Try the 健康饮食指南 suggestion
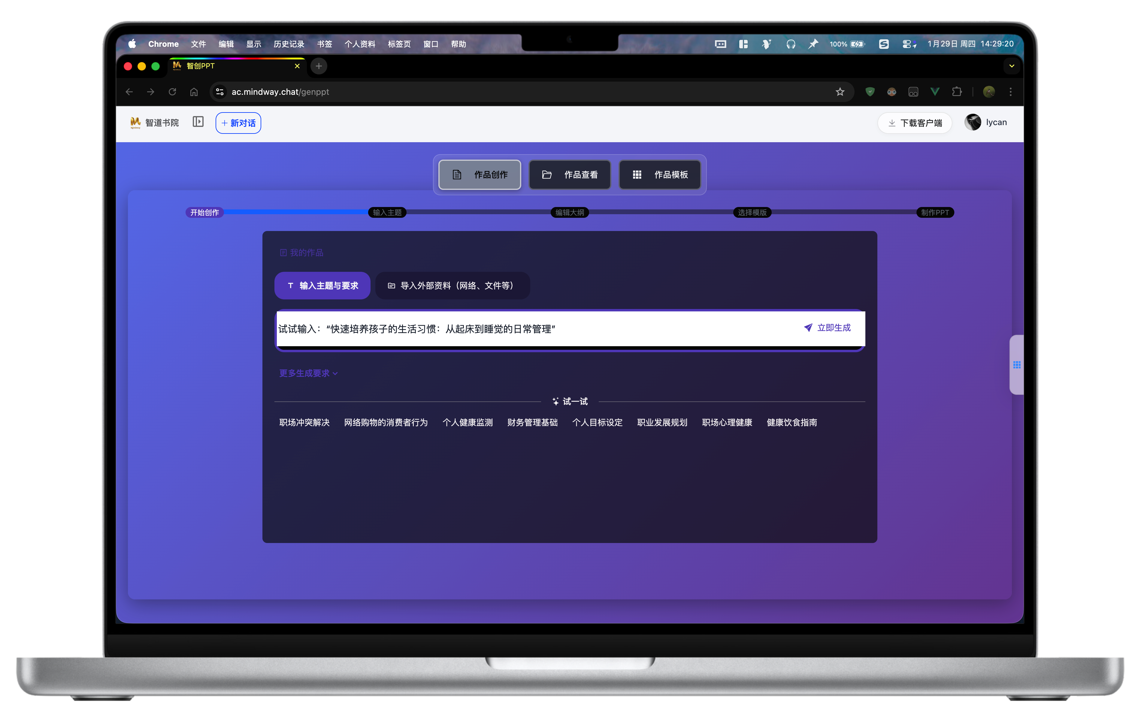1141x720 pixels. click(x=792, y=422)
